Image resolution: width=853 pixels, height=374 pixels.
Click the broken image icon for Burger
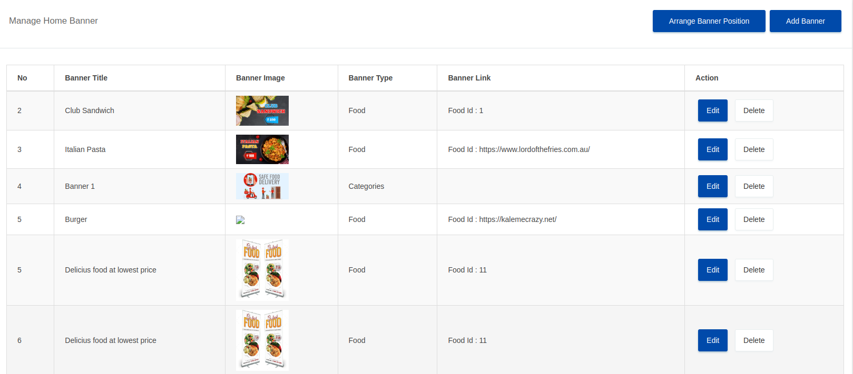pyautogui.click(x=240, y=220)
